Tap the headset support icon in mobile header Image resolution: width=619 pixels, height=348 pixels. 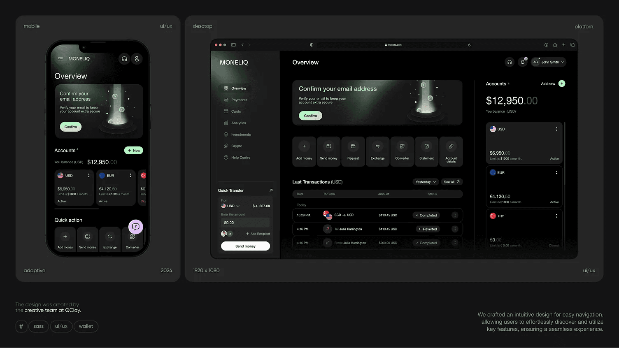point(124,59)
